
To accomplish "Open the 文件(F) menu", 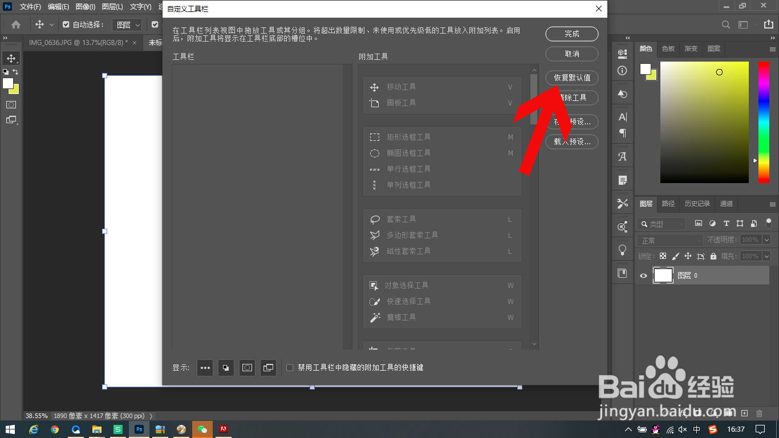I will click(30, 7).
